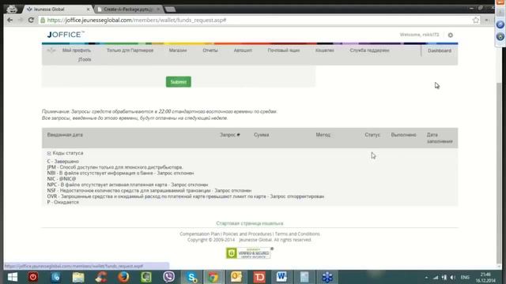The width and height of the screenshot is (506, 284).
Task: Open Outlook from the taskbar
Action: pos(236,277)
